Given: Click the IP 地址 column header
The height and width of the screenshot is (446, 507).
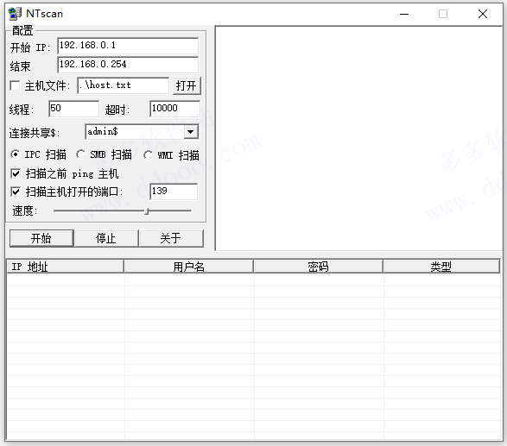Looking at the screenshot, I should pos(66,267).
